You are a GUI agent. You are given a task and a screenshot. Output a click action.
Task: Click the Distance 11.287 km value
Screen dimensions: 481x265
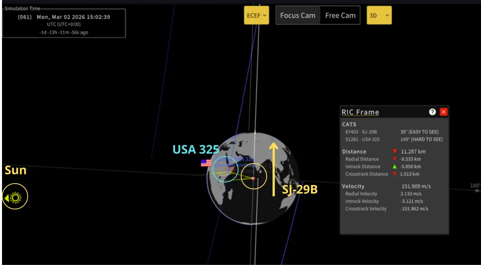[x=414, y=152]
